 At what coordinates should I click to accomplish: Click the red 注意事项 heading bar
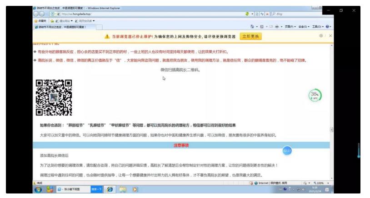click(181, 145)
